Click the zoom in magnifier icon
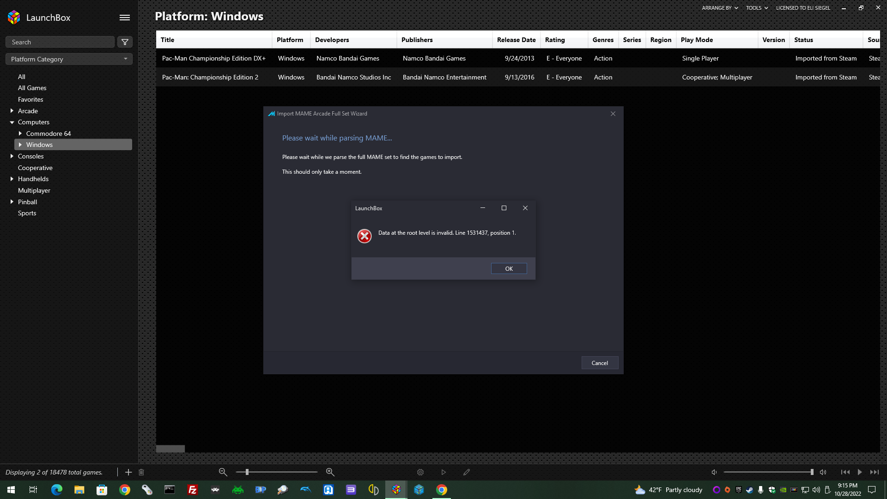Viewport: 887px width, 499px height. 330,472
